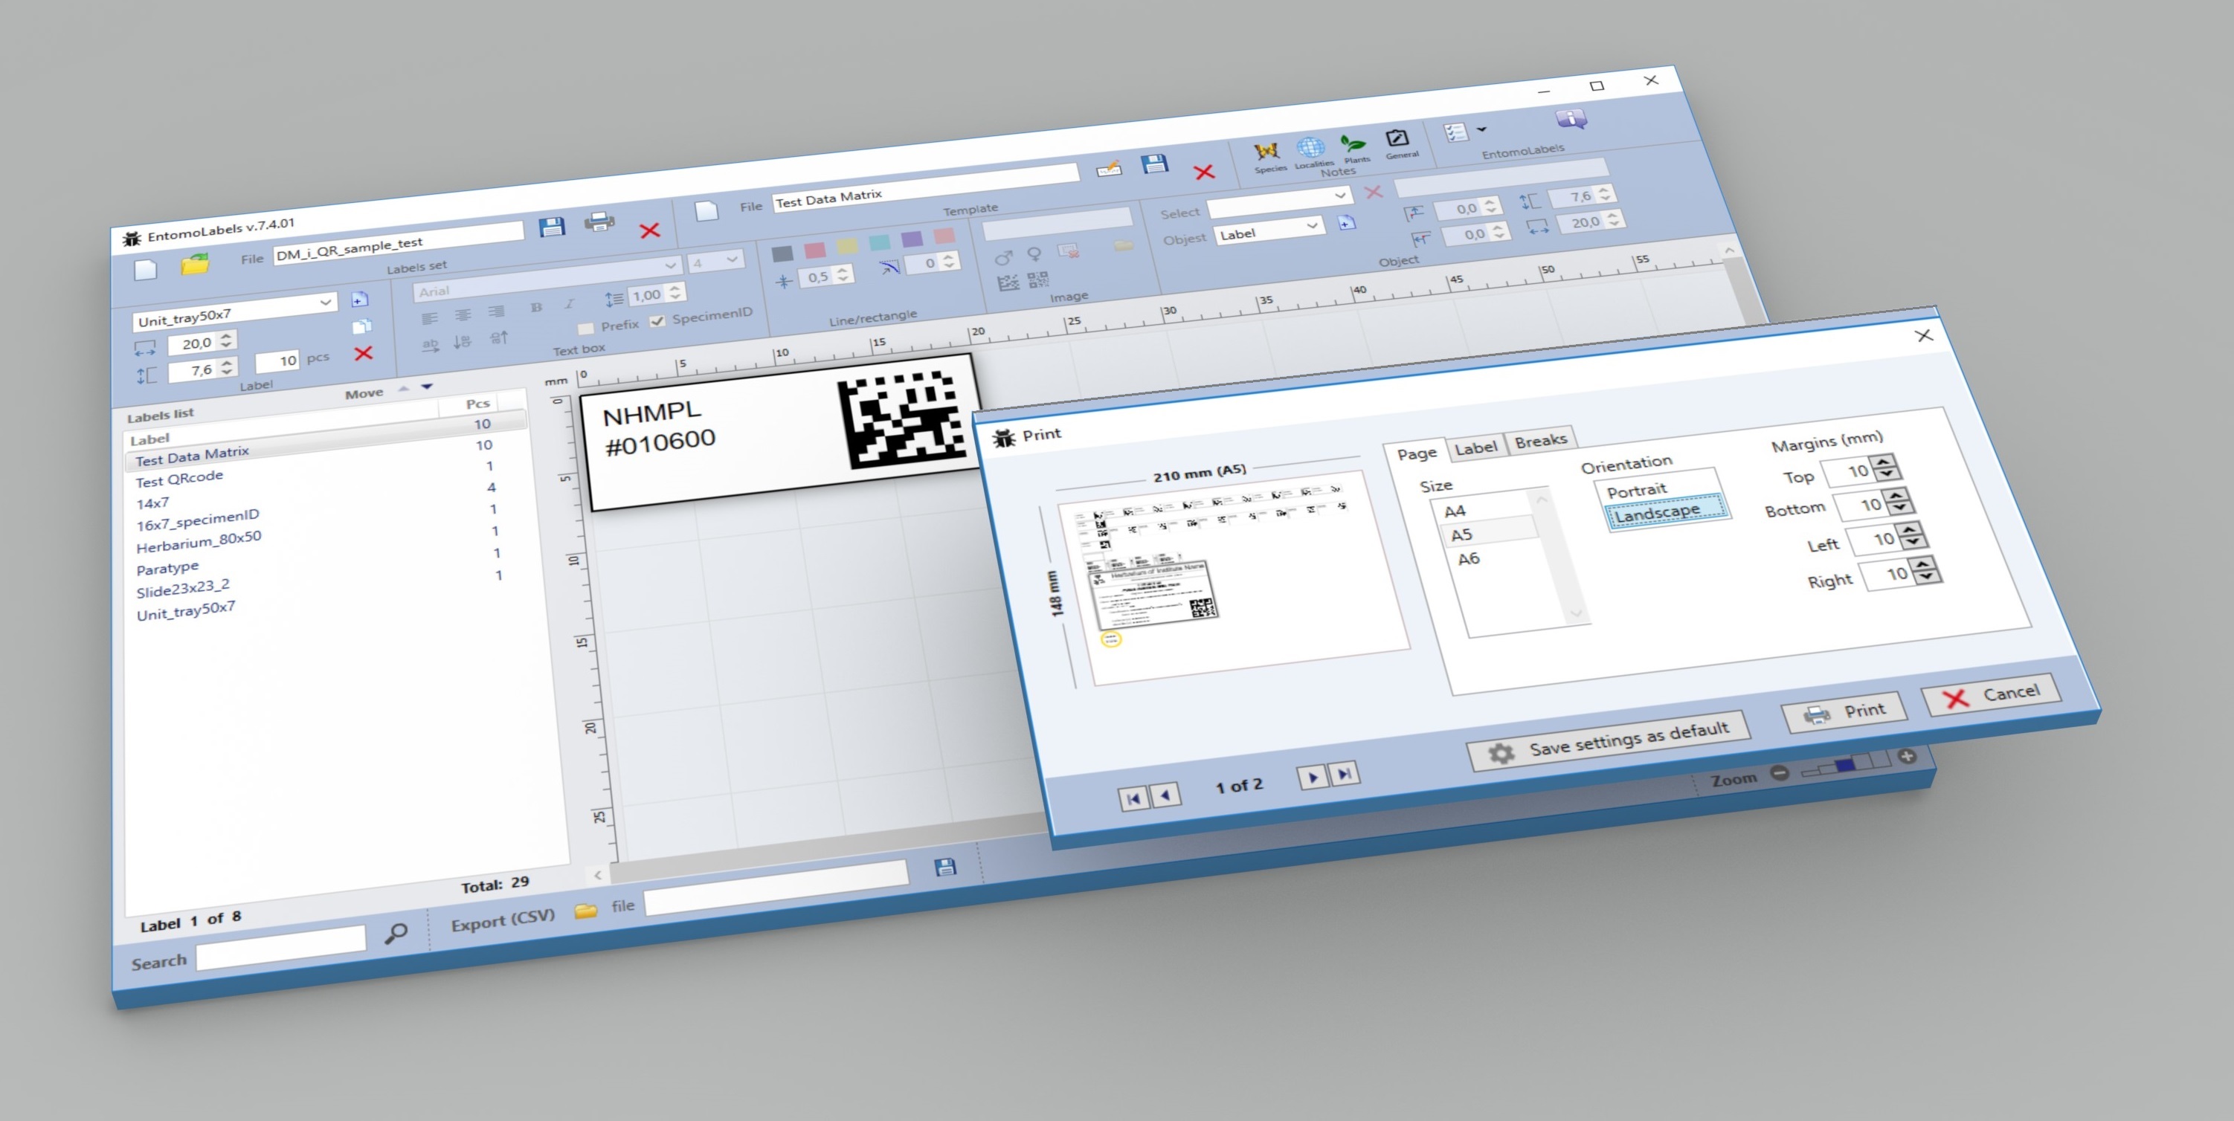Open the Plants notes icon
Image resolution: width=2234 pixels, height=1121 pixels.
click(1353, 144)
